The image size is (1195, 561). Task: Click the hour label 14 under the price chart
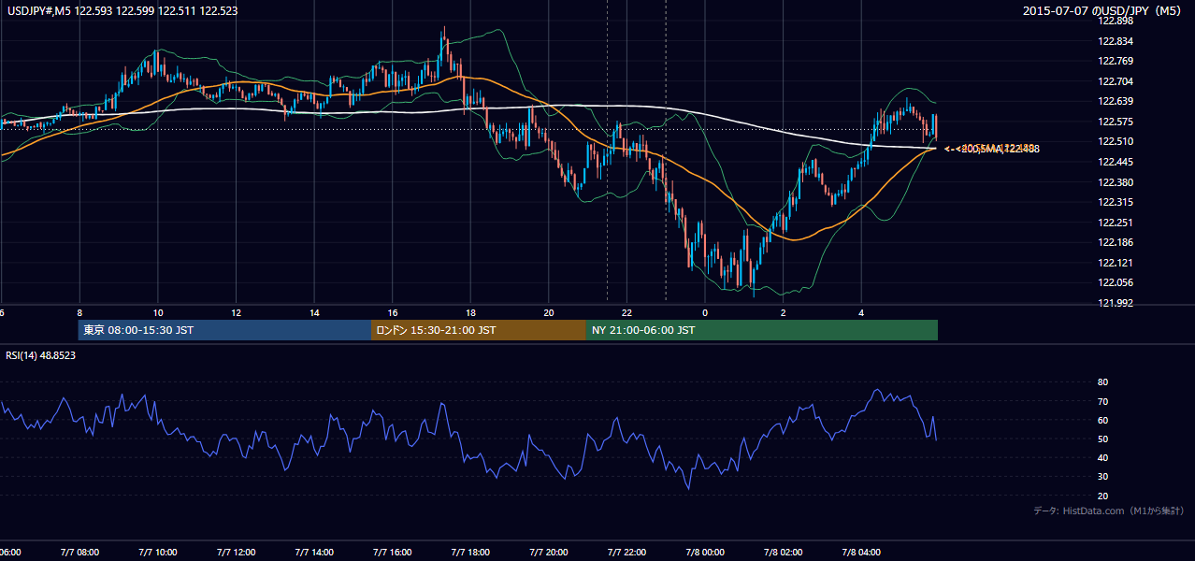pyautogui.click(x=314, y=312)
